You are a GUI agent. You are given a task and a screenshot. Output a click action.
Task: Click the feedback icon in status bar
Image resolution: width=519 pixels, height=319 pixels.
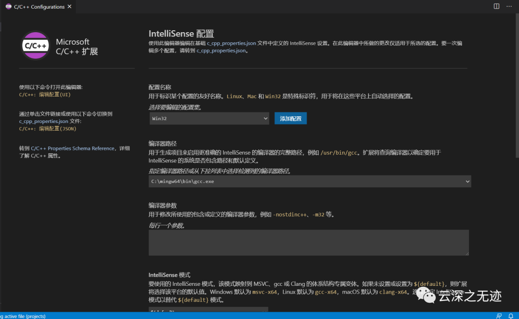tap(499, 316)
